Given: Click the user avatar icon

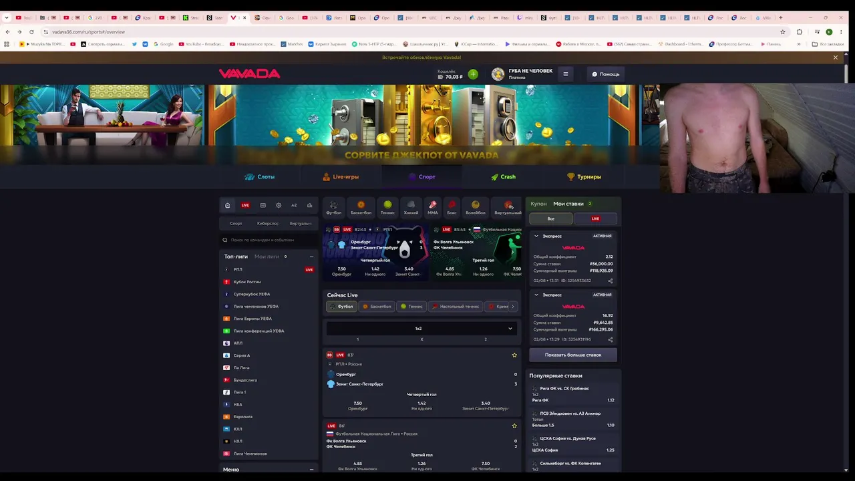Looking at the screenshot, I should click(498, 74).
